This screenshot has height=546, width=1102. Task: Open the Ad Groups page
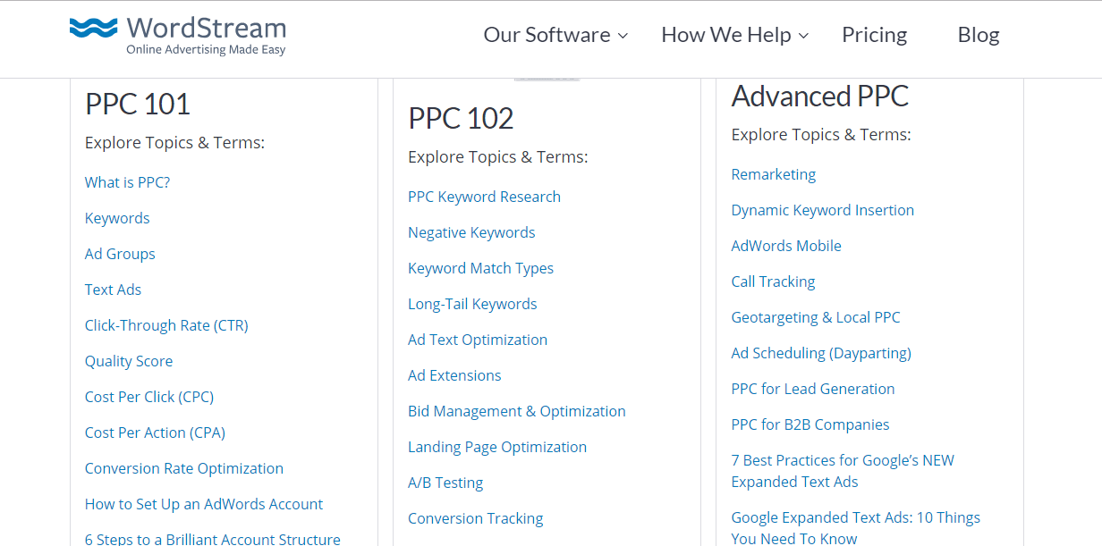[120, 253]
